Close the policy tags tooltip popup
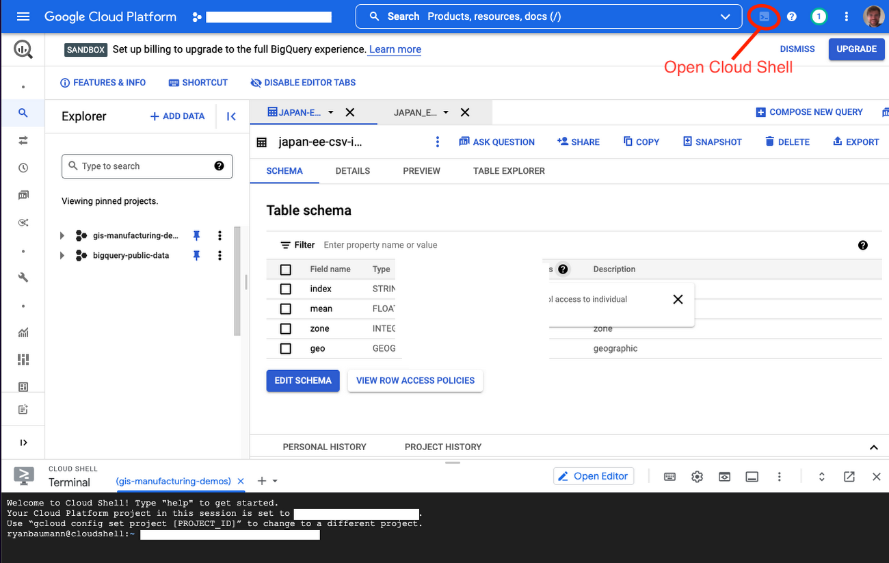 [678, 300]
